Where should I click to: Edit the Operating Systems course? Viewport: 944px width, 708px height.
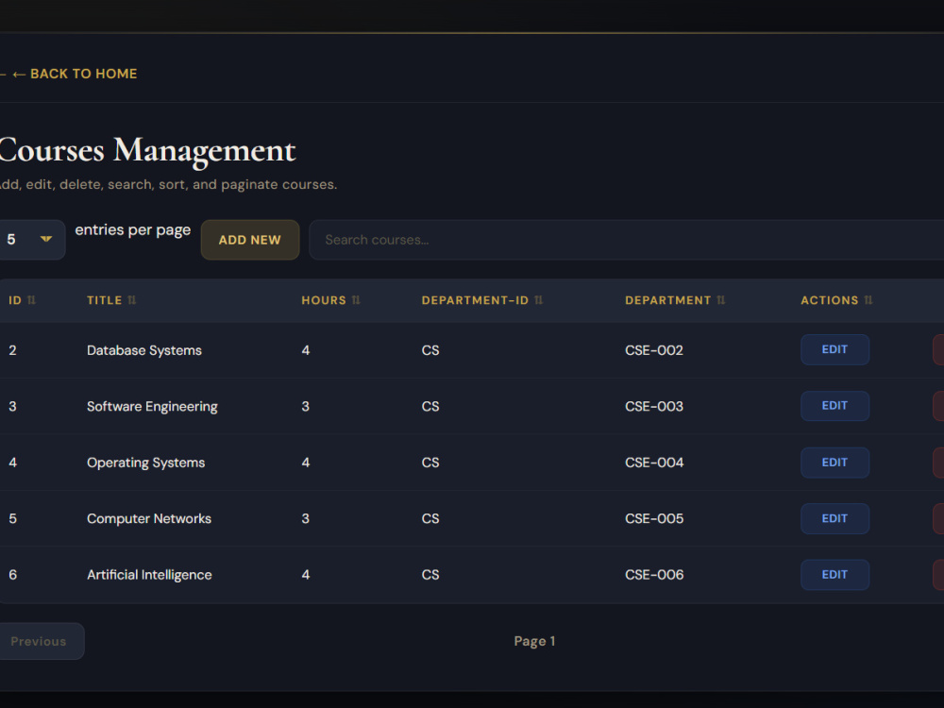[x=834, y=463]
